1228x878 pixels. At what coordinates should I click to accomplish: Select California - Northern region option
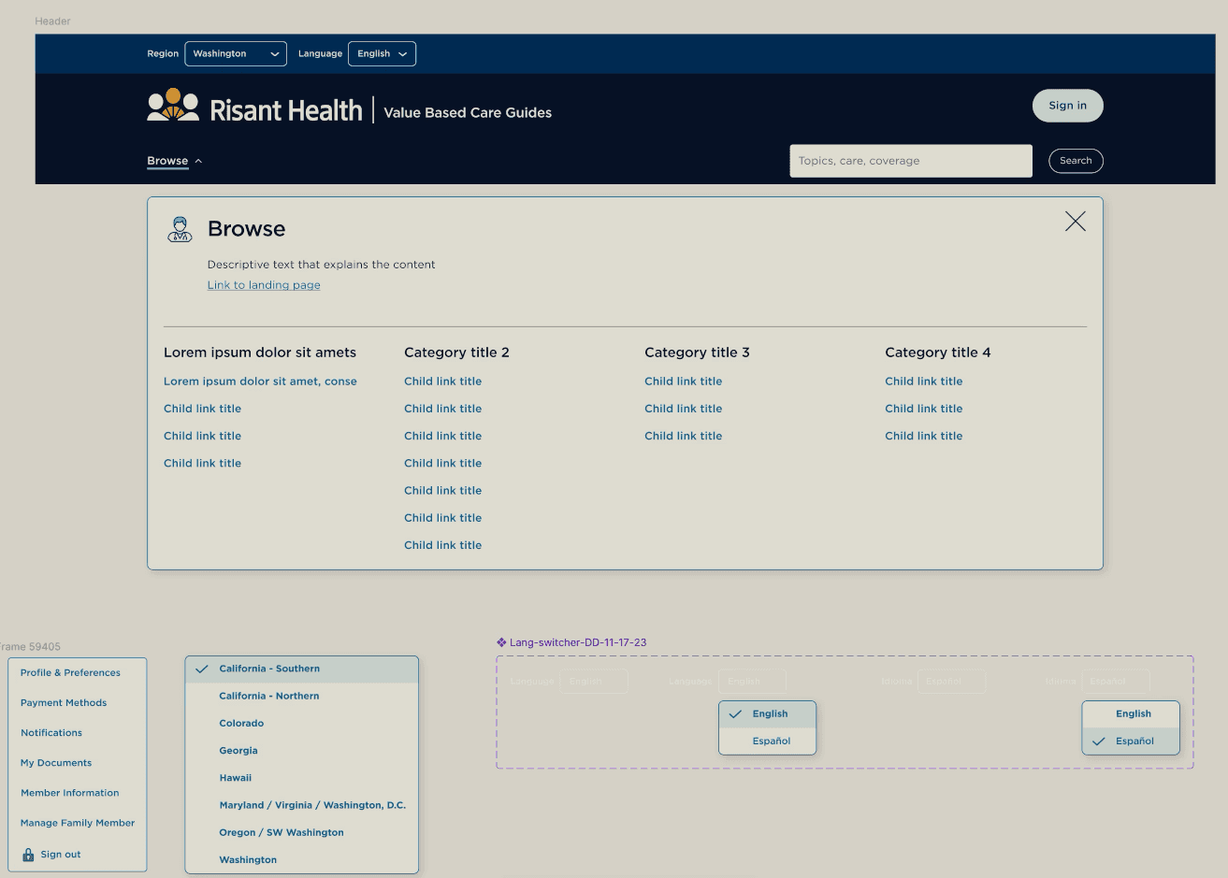302,696
